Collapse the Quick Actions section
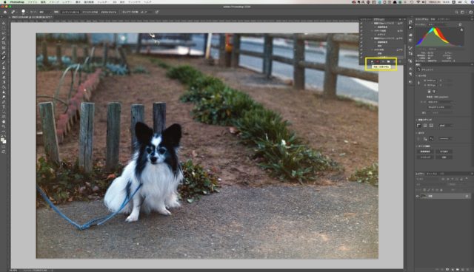The width and height of the screenshot is (474, 272). 416,146
